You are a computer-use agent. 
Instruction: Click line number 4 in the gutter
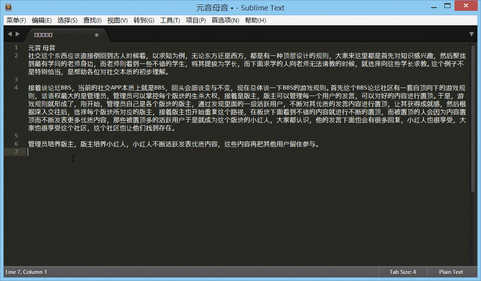pyautogui.click(x=16, y=88)
